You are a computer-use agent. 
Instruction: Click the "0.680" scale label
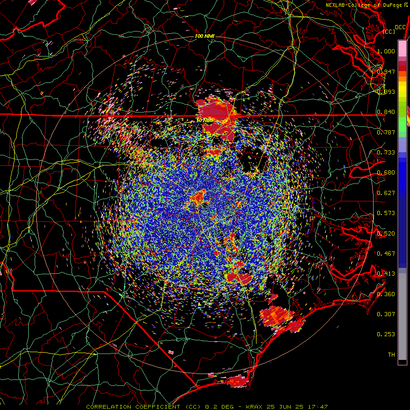[x=386, y=173]
